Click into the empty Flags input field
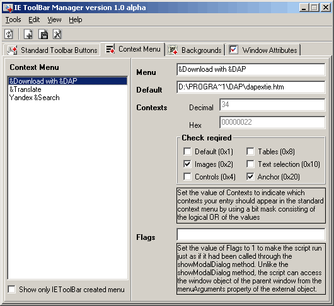The height and width of the screenshot is (306, 334). tap(251, 234)
